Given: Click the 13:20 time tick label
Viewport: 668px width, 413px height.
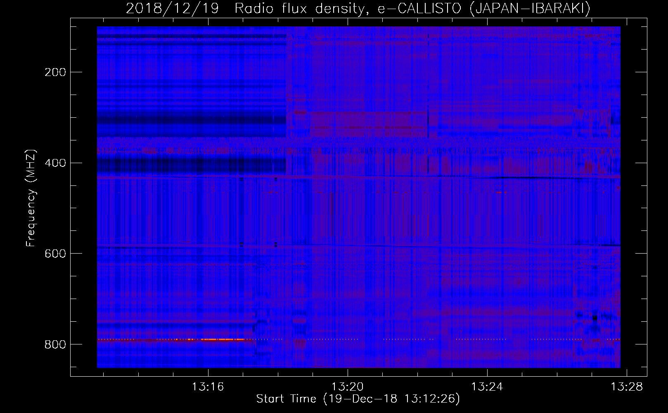Looking at the screenshot, I should tap(348, 387).
